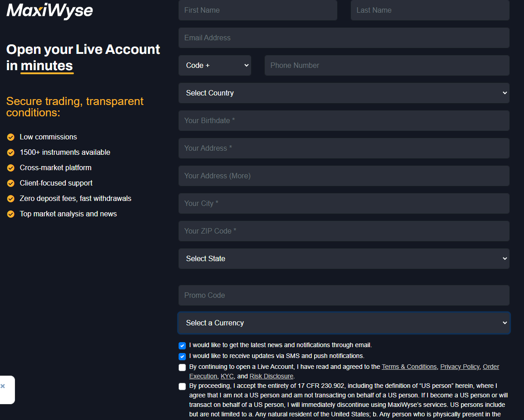This screenshot has width=524, height=420.
Task: Click the Promo Code field
Action: click(344, 295)
